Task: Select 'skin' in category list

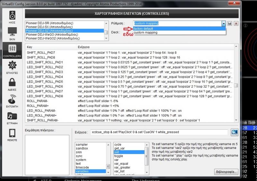Action: (91, 152)
